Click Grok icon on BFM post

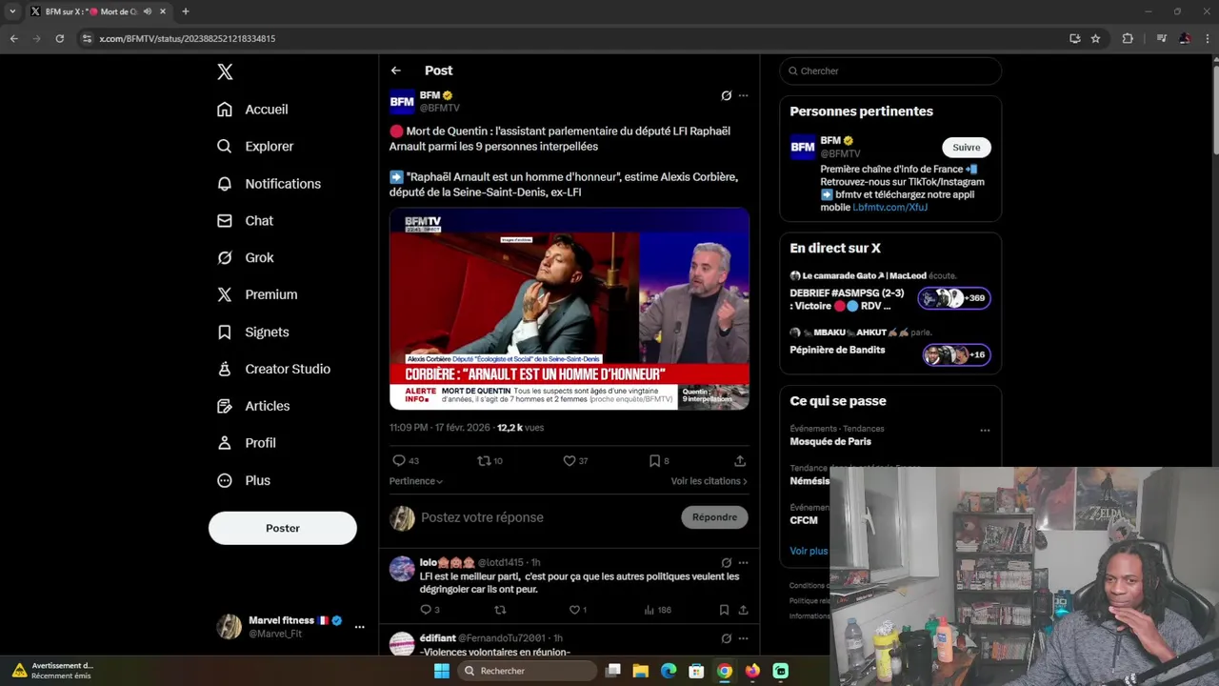pos(727,95)
